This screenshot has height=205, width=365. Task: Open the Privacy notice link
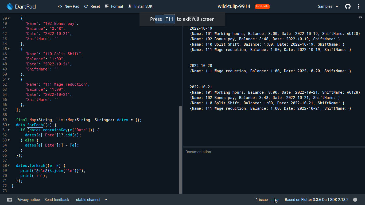[28, 200]
